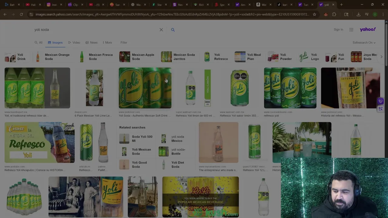The image size is (388, 218).
Task: Open the black-and-white family photo thumbnail
Action: tap(86, 197)
